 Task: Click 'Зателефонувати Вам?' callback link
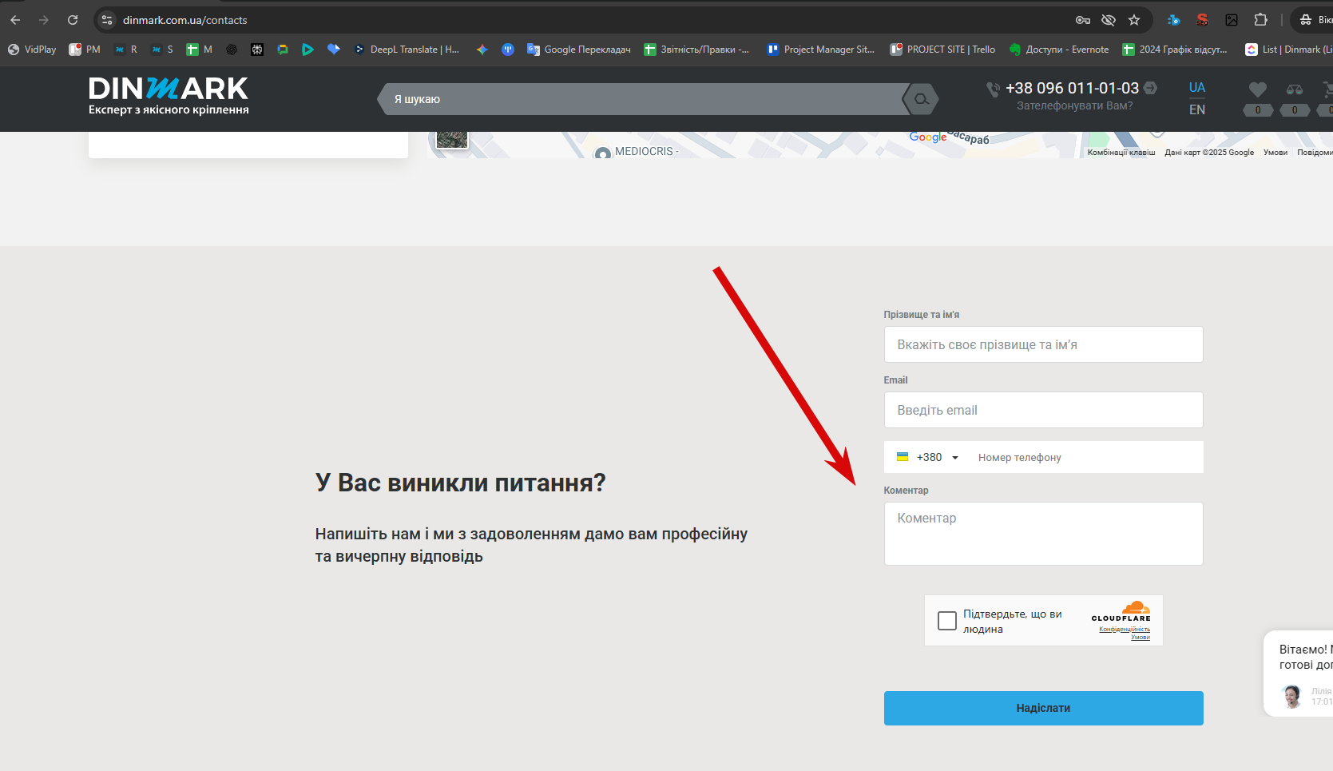(1074, 105)
